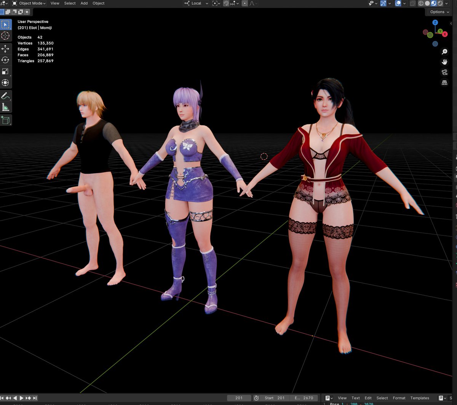Activate the Rotate tool
This screenshot has width=457, height=405.
6,60
